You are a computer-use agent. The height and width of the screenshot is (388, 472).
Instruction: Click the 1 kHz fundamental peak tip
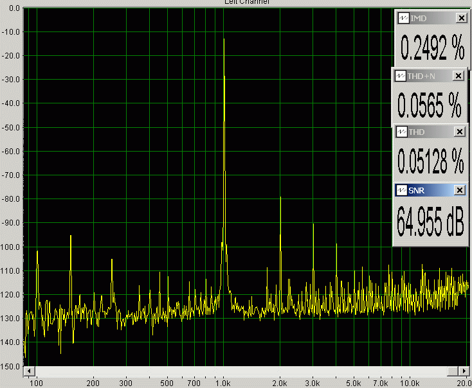click(x=224, y=39)
